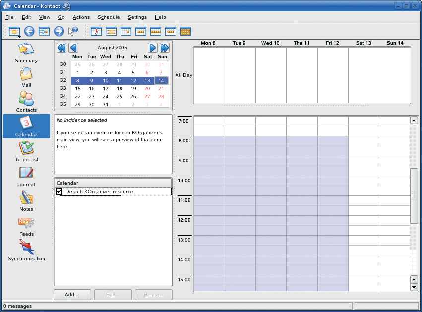Open the Journal component
Viewport: 422px width, 312px height.
26,177
